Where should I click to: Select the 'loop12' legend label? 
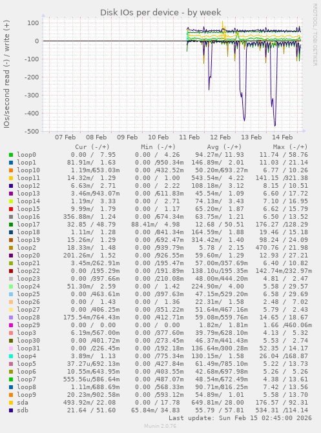pyautogui.click(x=28, y=186)
